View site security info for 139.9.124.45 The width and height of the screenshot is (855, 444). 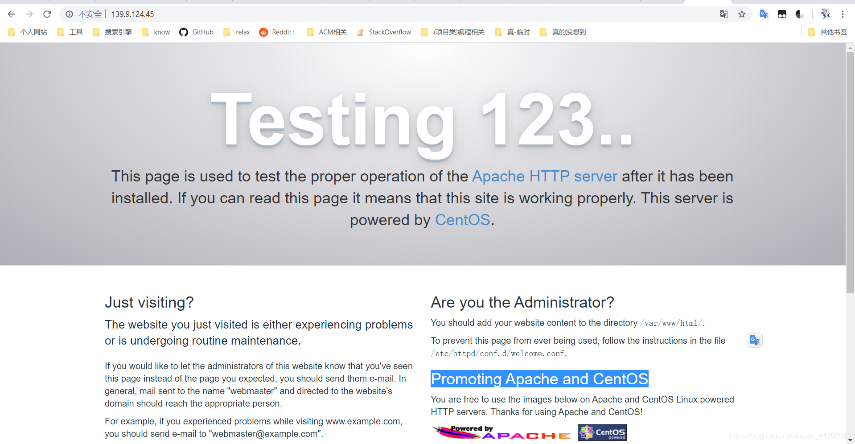pyautogui.click(x=69, y=14)
